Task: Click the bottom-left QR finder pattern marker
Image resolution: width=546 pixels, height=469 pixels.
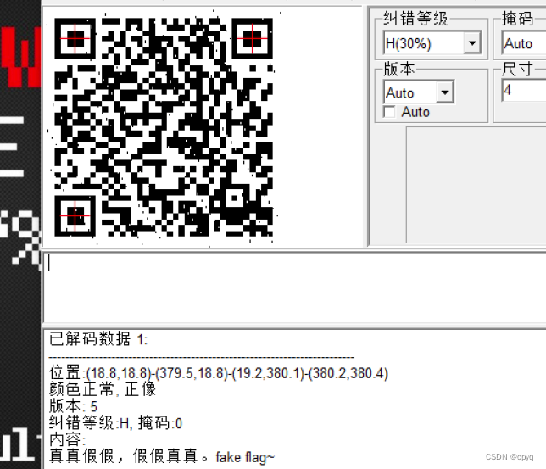Action: coord(75,216)
